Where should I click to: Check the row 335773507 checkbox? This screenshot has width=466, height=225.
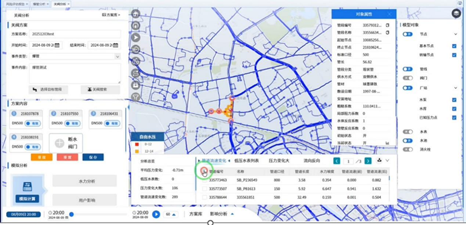(x=204, y=188)
